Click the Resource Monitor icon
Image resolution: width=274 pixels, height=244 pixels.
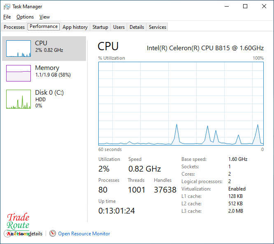coord(53,234)
